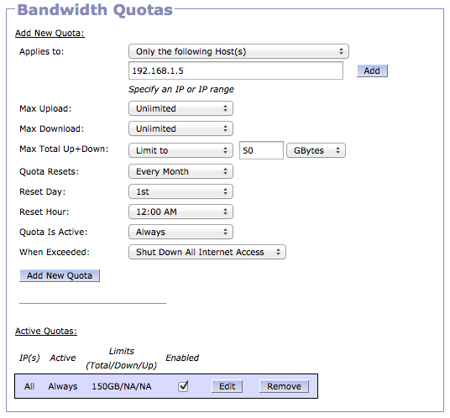This screenshot has height=418, width=450.
Task: Select the 150GB/NA/NA quota row
Action: pos(166,386)
